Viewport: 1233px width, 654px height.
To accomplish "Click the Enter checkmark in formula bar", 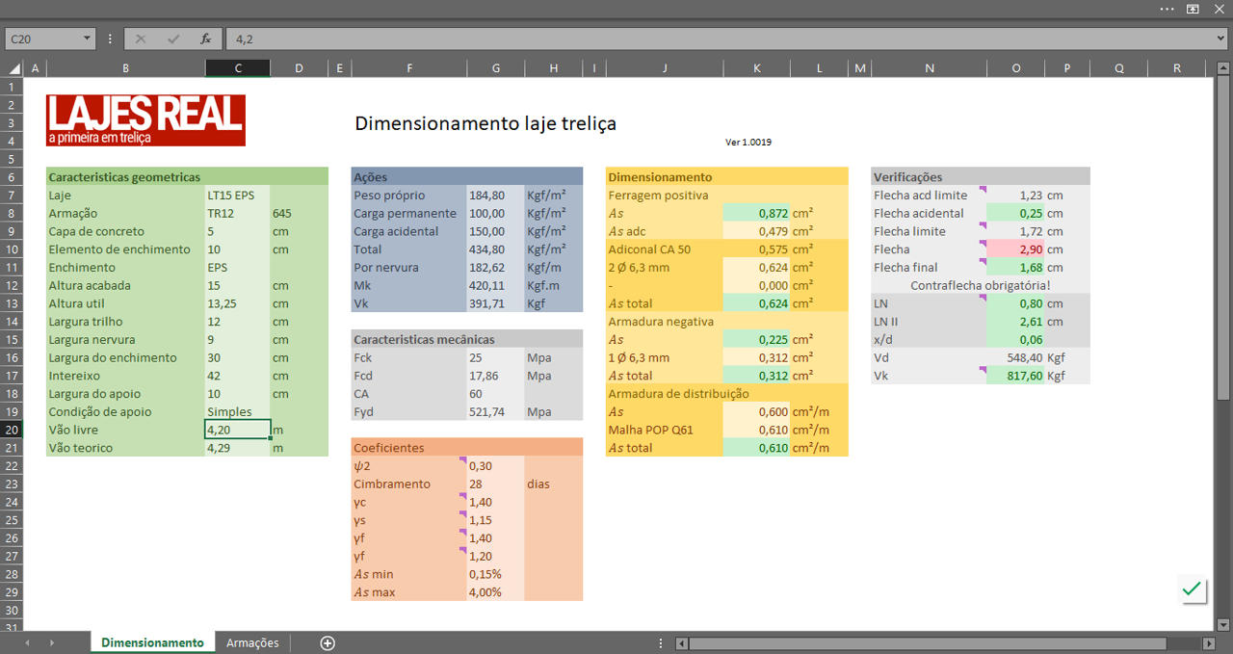I will [x=173, y=39].
